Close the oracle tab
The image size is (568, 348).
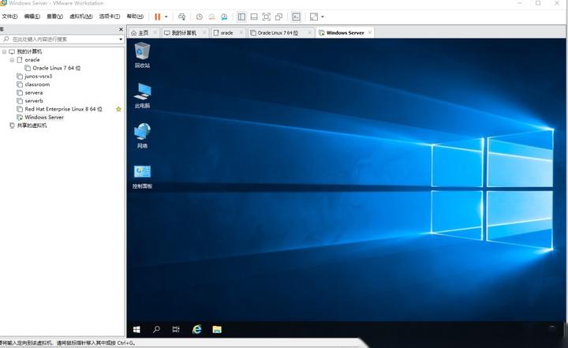(241, 32)
